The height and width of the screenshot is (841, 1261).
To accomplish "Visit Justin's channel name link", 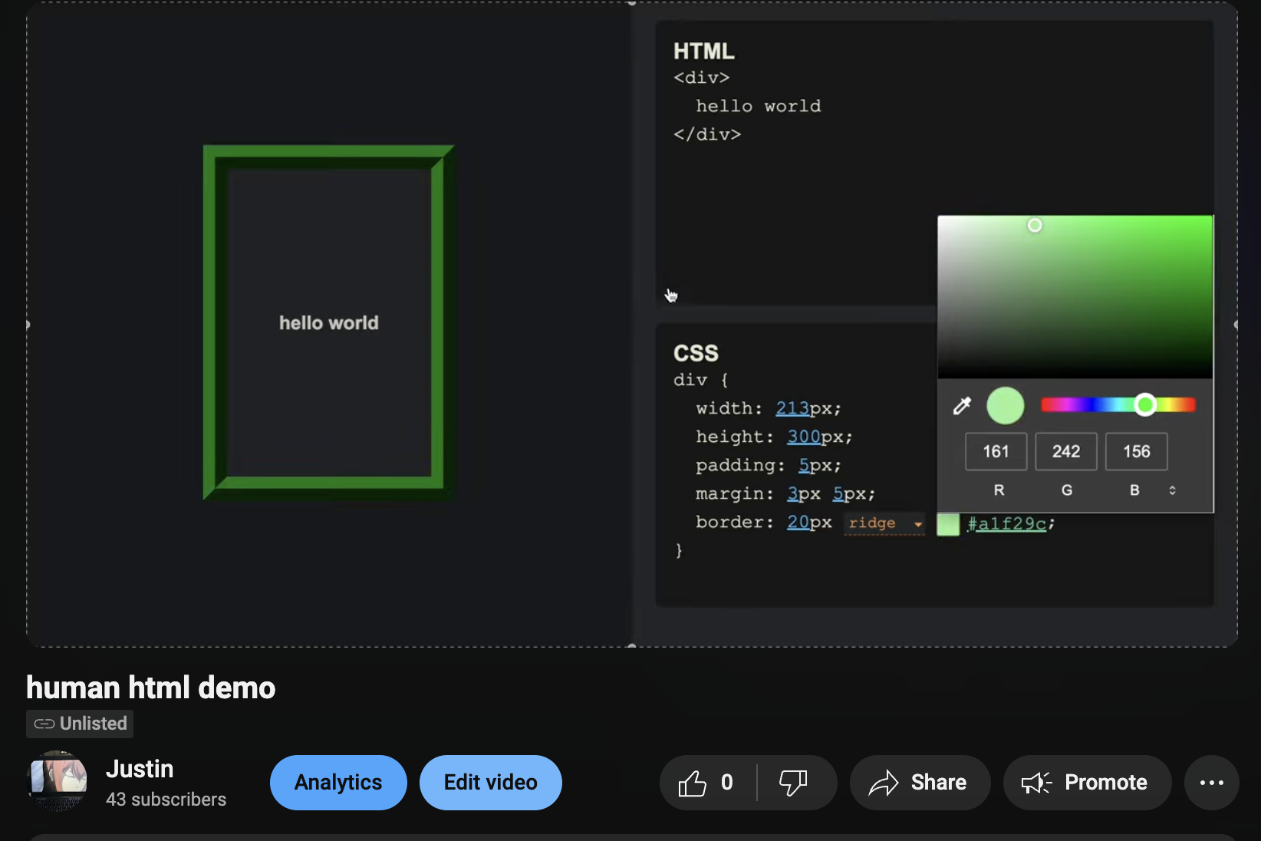I will point(140,768).
